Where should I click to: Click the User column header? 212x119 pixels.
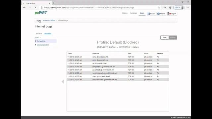tap(146, 54)
